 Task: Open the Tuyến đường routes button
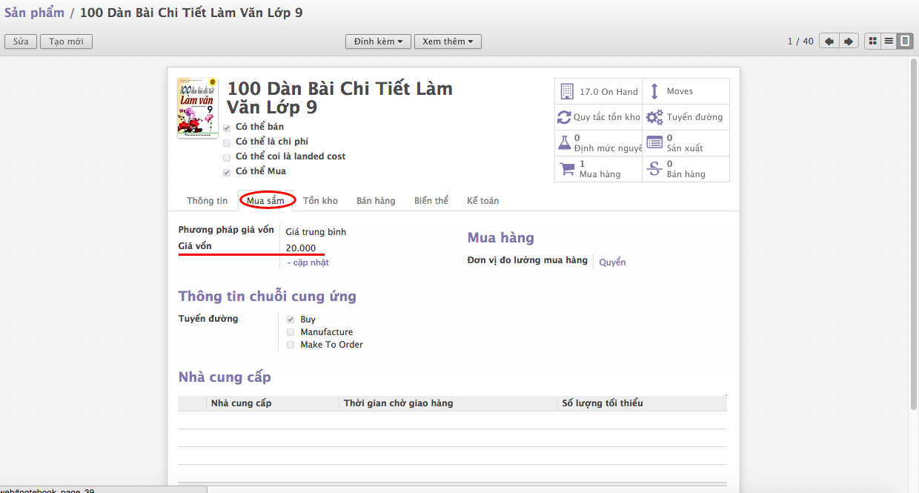click(686, 117)
